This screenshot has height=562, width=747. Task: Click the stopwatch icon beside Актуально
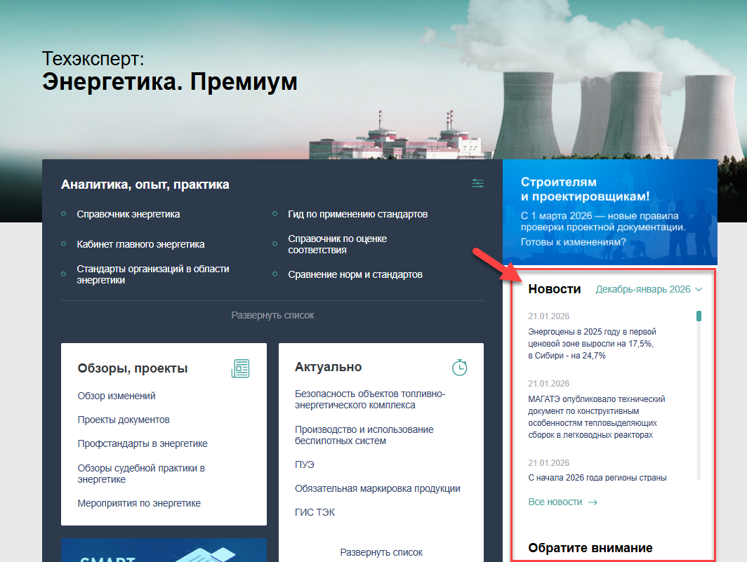[459, 368]
